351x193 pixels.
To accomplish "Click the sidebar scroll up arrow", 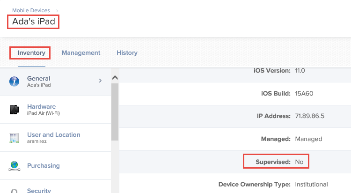I will [x=115, y=78].
